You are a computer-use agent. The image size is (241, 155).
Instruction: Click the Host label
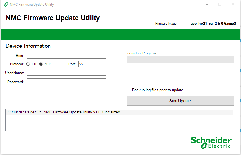point(20,56)
